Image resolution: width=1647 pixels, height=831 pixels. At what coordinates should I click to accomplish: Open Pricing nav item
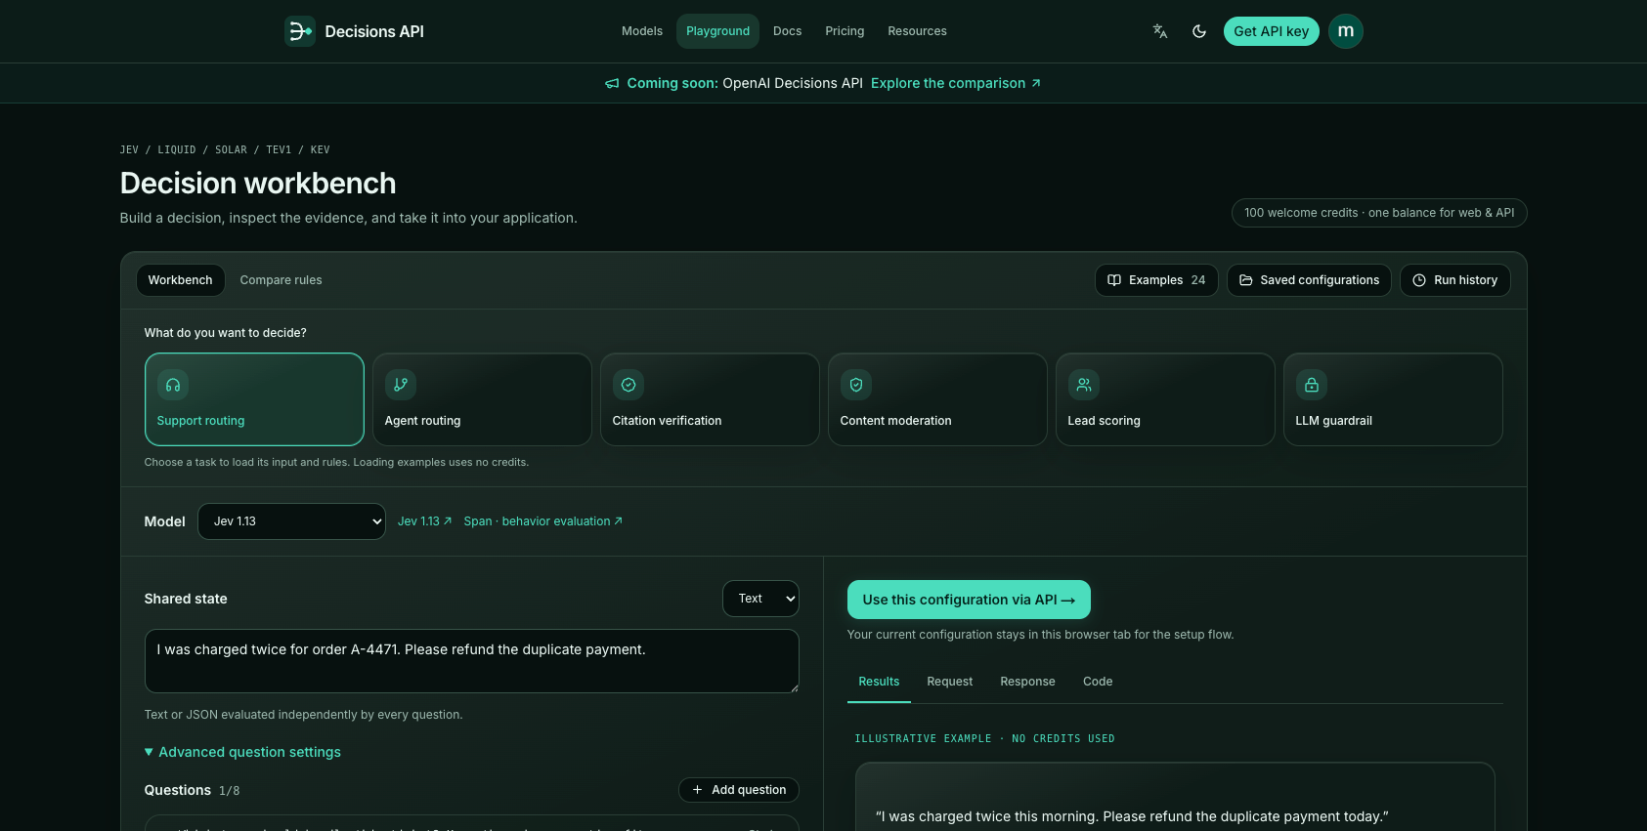(x=845, y=31)
